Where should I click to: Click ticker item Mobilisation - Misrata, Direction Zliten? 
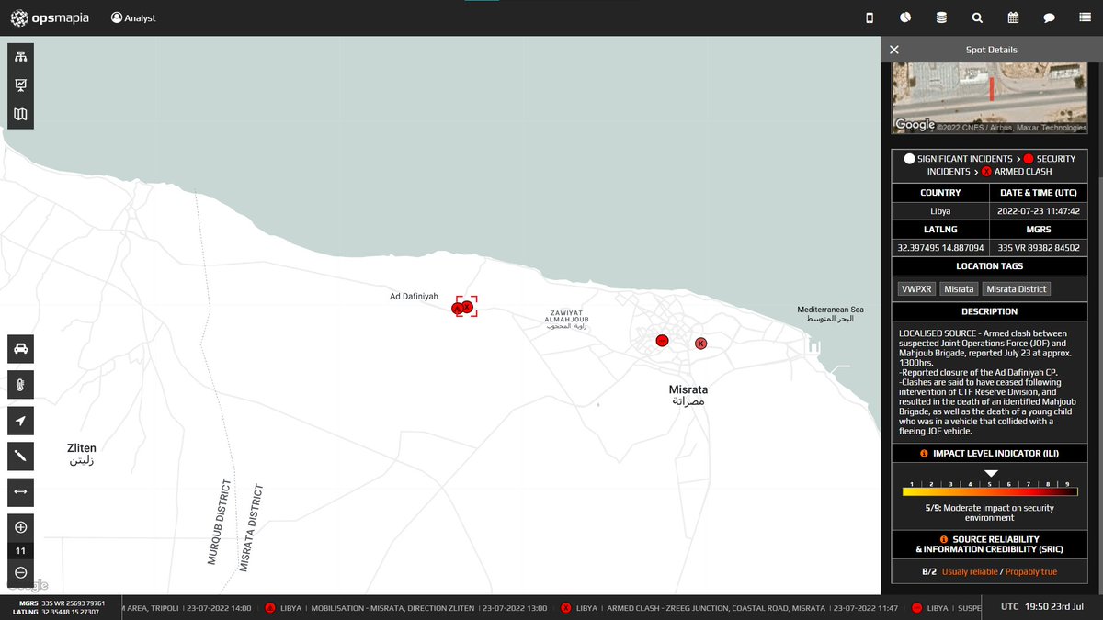(x=405, y=608)
